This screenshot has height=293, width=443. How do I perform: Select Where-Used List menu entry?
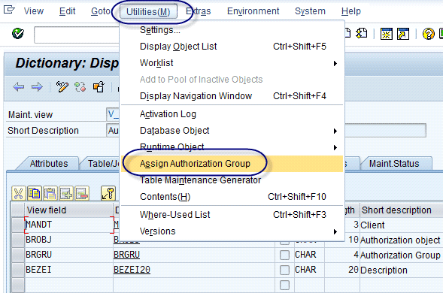(x=232, y=215)
